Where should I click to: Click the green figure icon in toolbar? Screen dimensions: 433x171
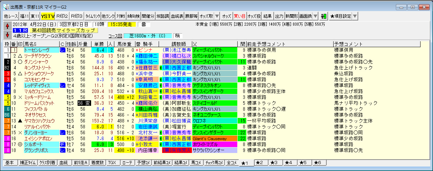pyautogui.click(x=324, y=16)
